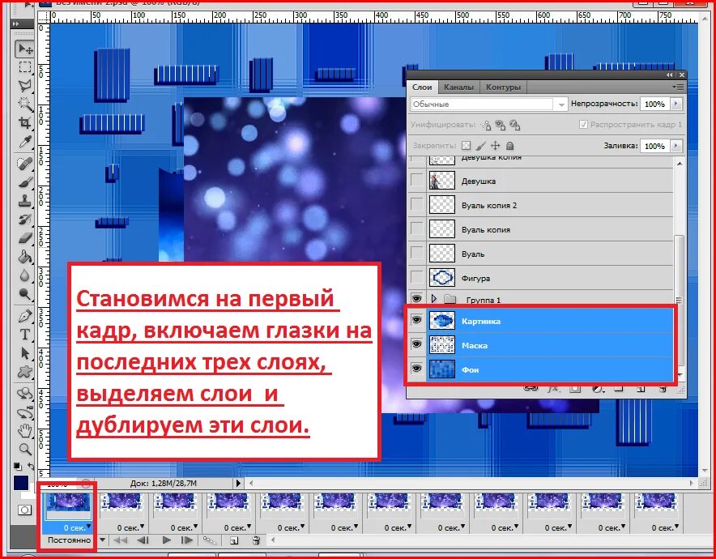
Task: Select the Custom Shape tool
Action: click(x=24, y=371)
